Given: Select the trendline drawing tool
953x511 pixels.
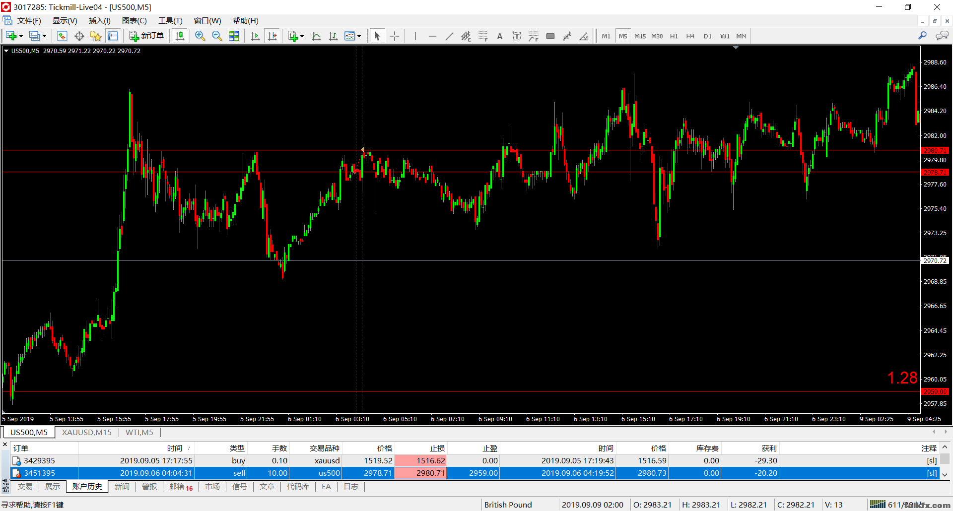Looking at the screenshot, I should click(x=449, y=36).
